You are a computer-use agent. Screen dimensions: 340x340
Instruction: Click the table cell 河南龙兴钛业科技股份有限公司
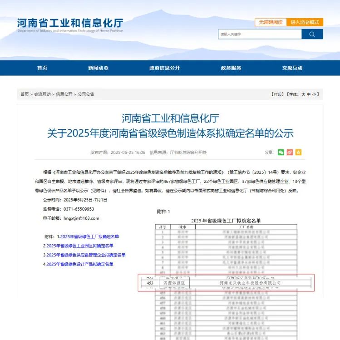pos(250,283)
